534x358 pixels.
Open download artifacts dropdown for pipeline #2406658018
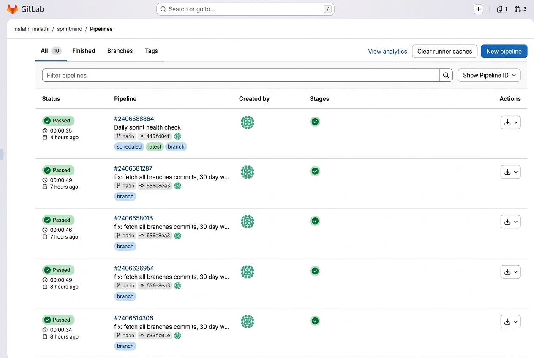(x=510, y=222)
